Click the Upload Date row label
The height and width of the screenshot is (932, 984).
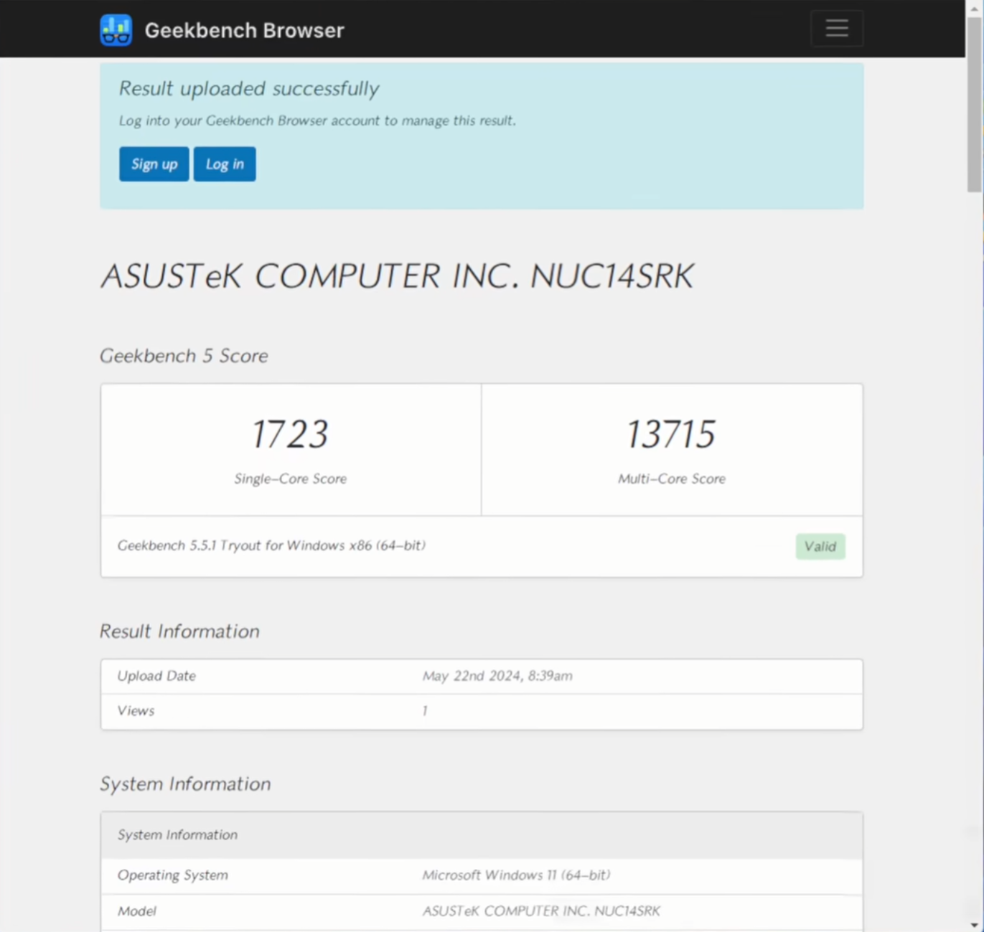pos(156,676)
